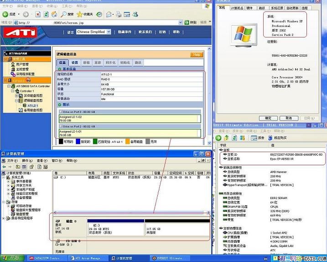Click the 联系我们 link in ATI header
327x262 pixels.
[x=145, y=32]
